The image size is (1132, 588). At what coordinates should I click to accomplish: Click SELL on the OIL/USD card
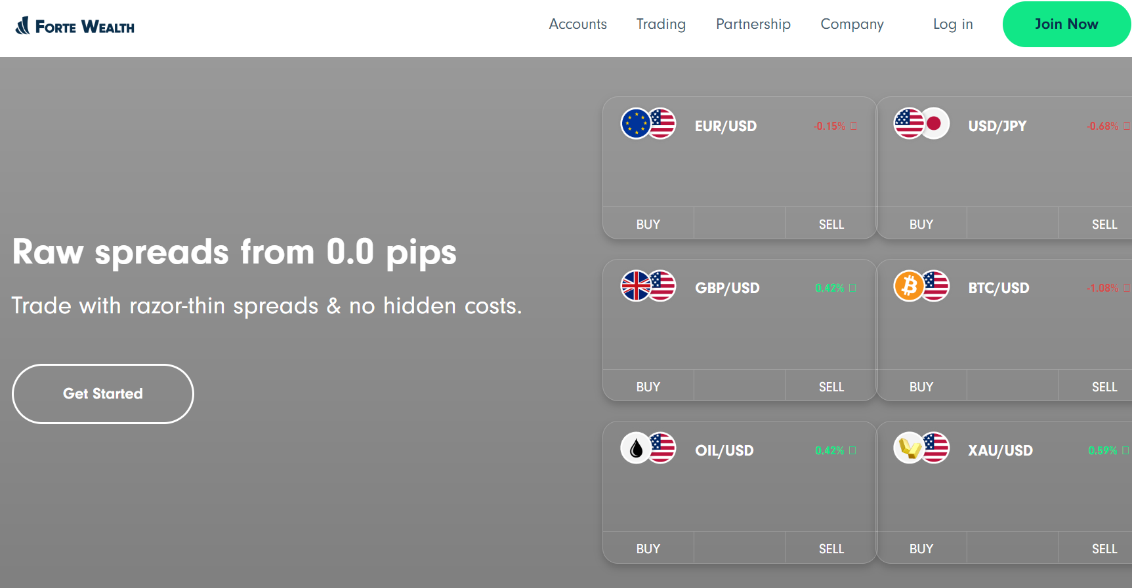831,549
